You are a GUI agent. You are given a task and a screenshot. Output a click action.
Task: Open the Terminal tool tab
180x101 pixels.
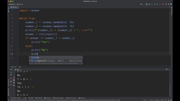tap(48, 98)
